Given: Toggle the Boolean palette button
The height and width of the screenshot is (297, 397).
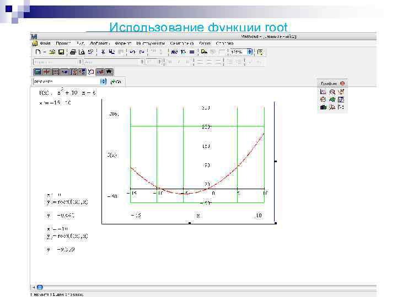Looking at the screenshot, I should coord(82,72).
